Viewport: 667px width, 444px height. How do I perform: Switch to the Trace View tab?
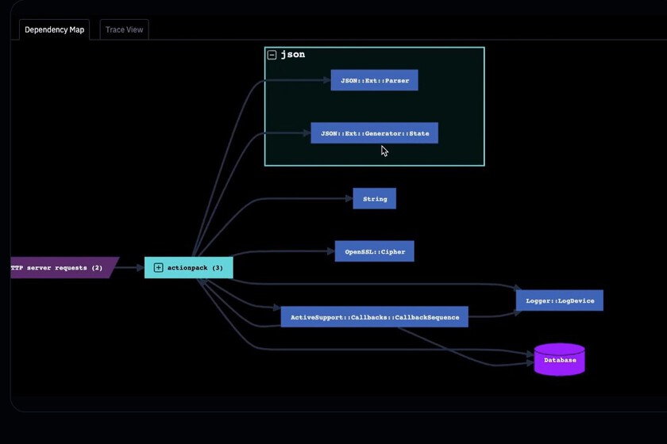coord(125,30)
